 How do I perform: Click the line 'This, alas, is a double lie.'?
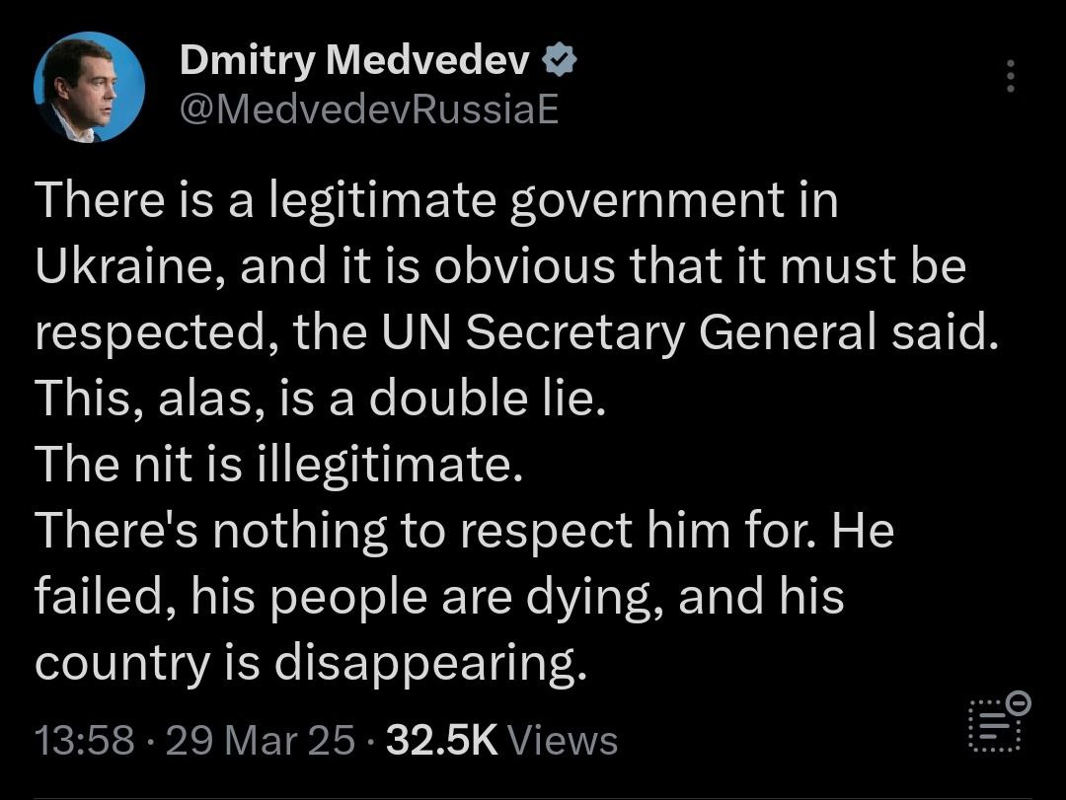318,399
